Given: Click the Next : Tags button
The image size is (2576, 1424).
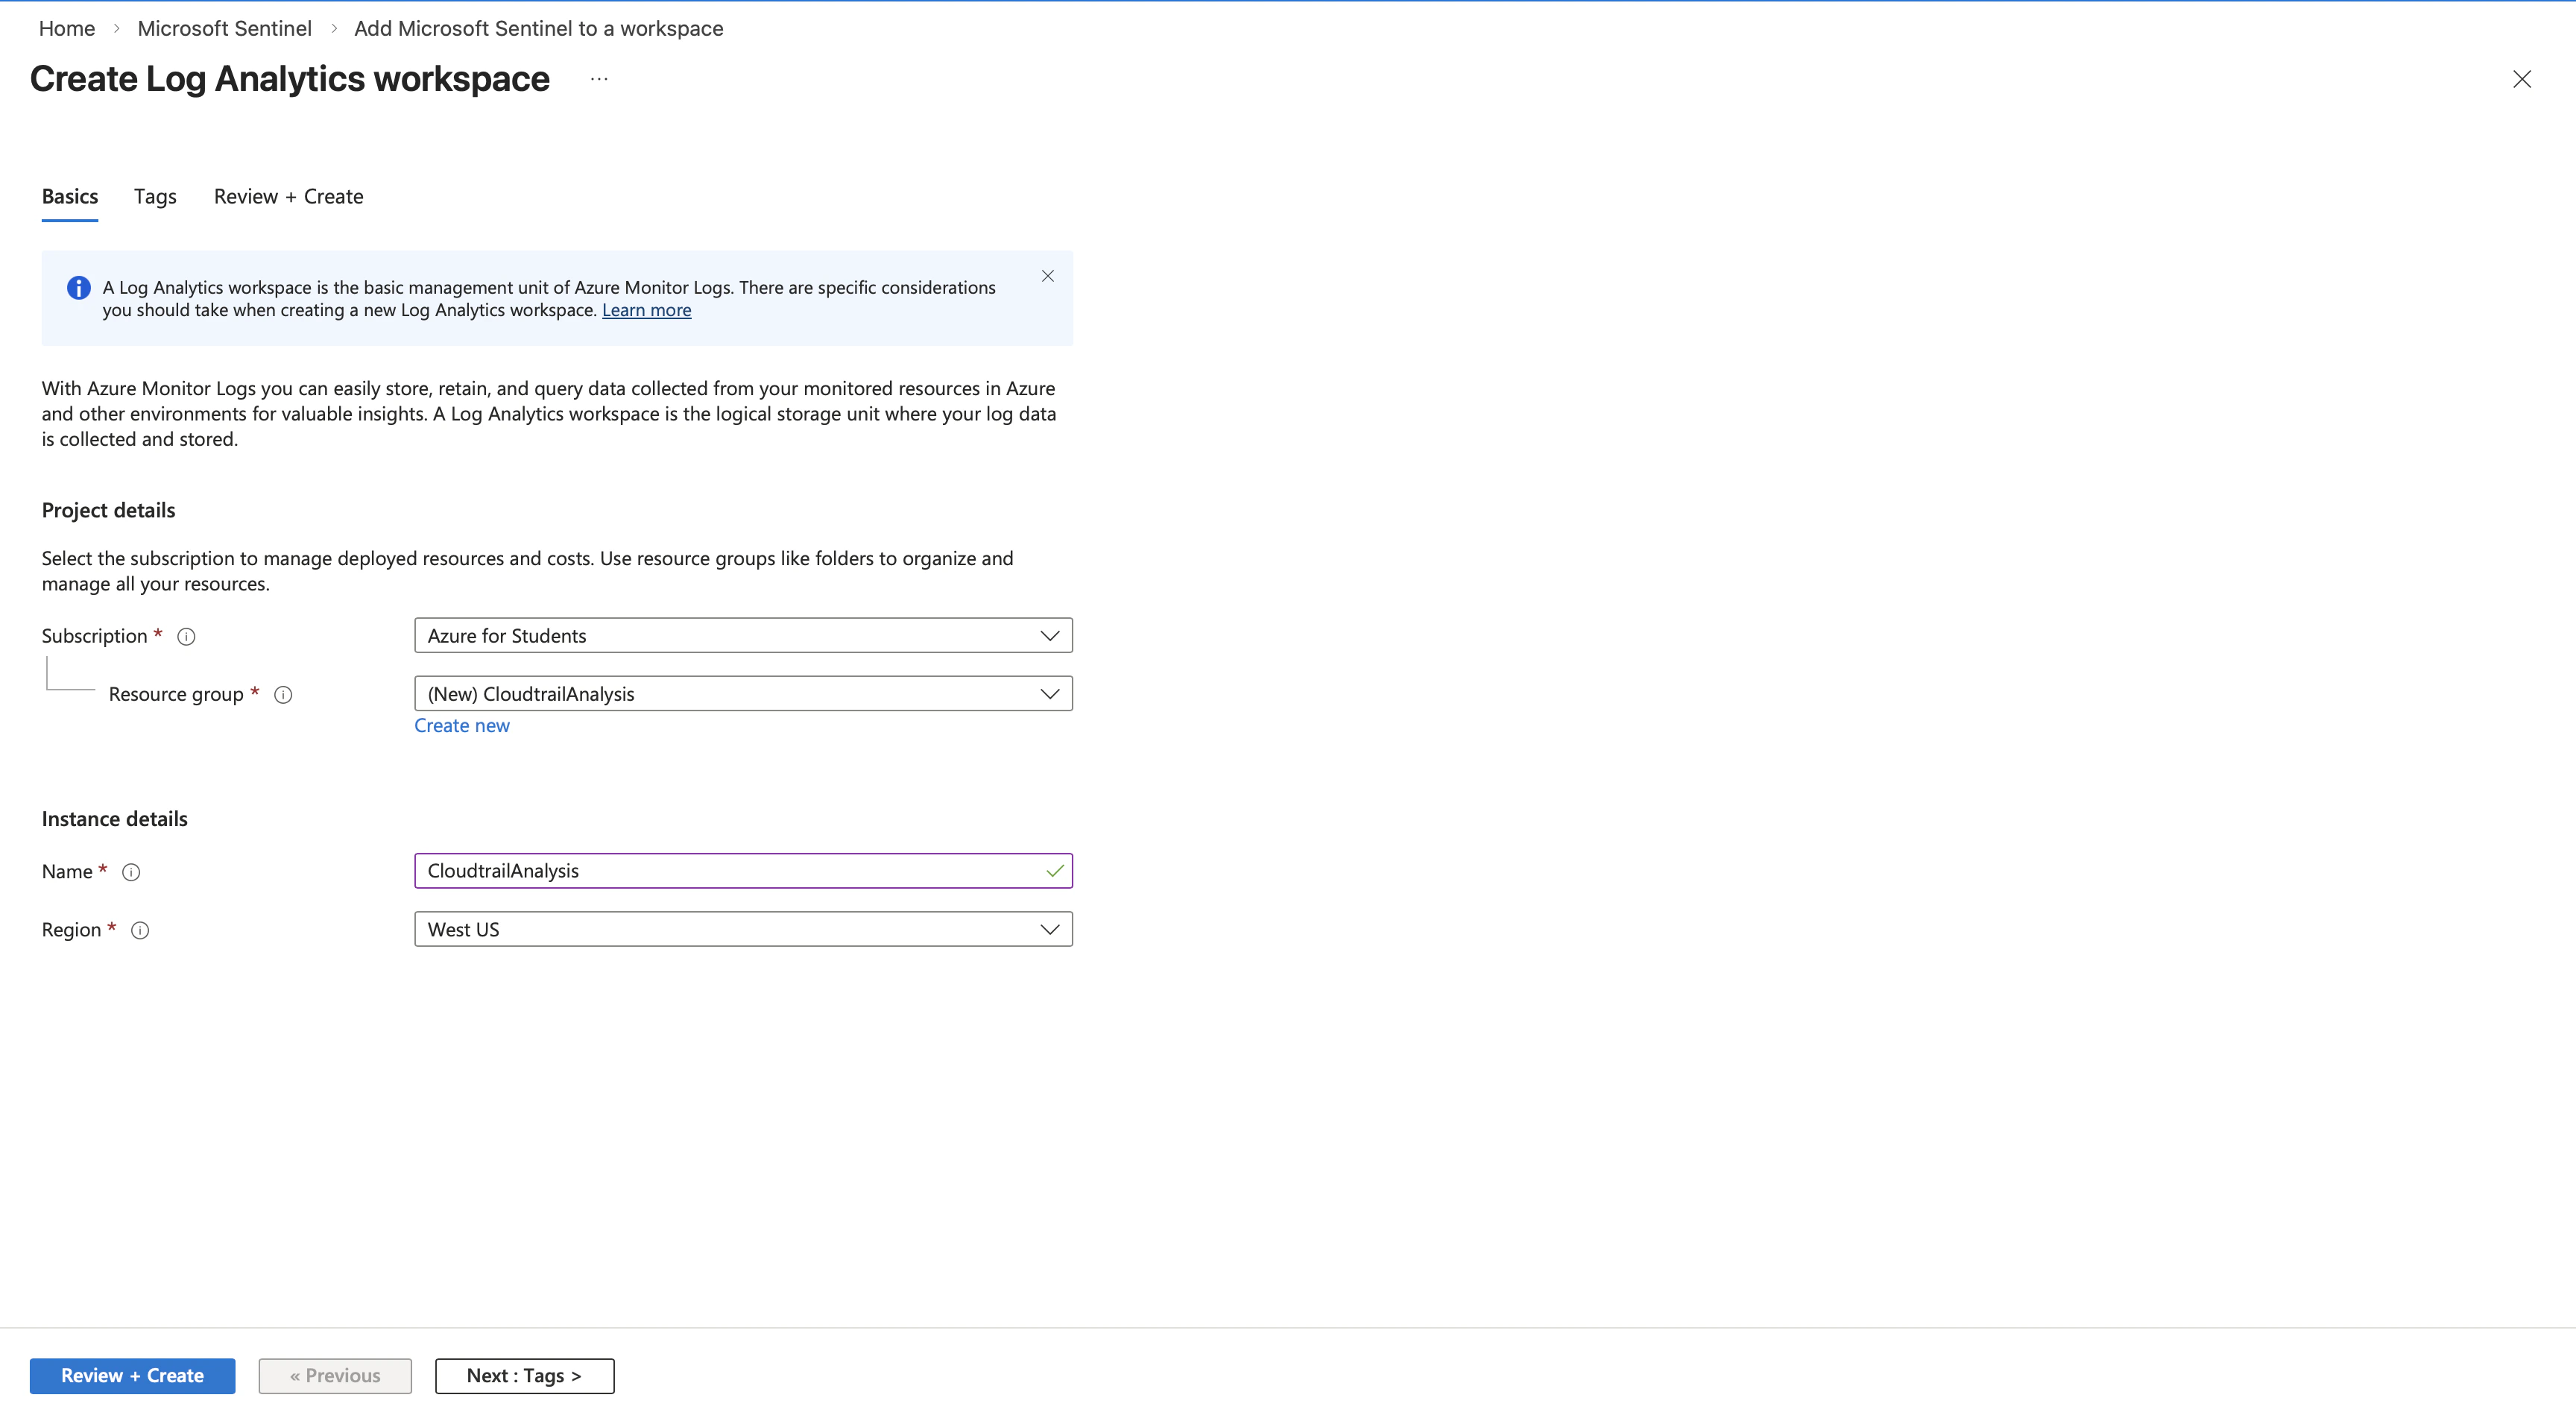Looking at the screenshot, I should (524, 1375).
